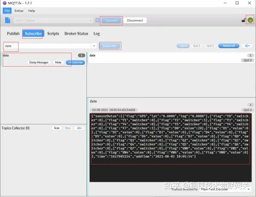The image size is (256, 197).
Task: Select QoS 1 level
Action: 196,46
